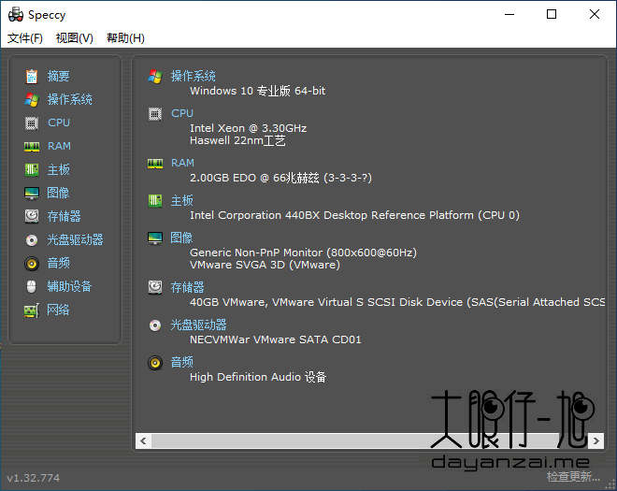This screenshot has width=617, height=491.
Task: Click the optical disc icon in summary pane
Action: pos(155,325)
